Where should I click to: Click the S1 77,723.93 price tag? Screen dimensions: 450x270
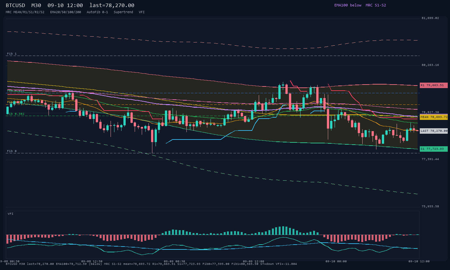[434, 149]
